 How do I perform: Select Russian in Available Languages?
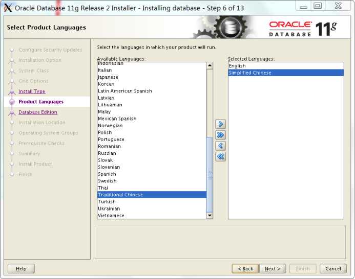152,153
